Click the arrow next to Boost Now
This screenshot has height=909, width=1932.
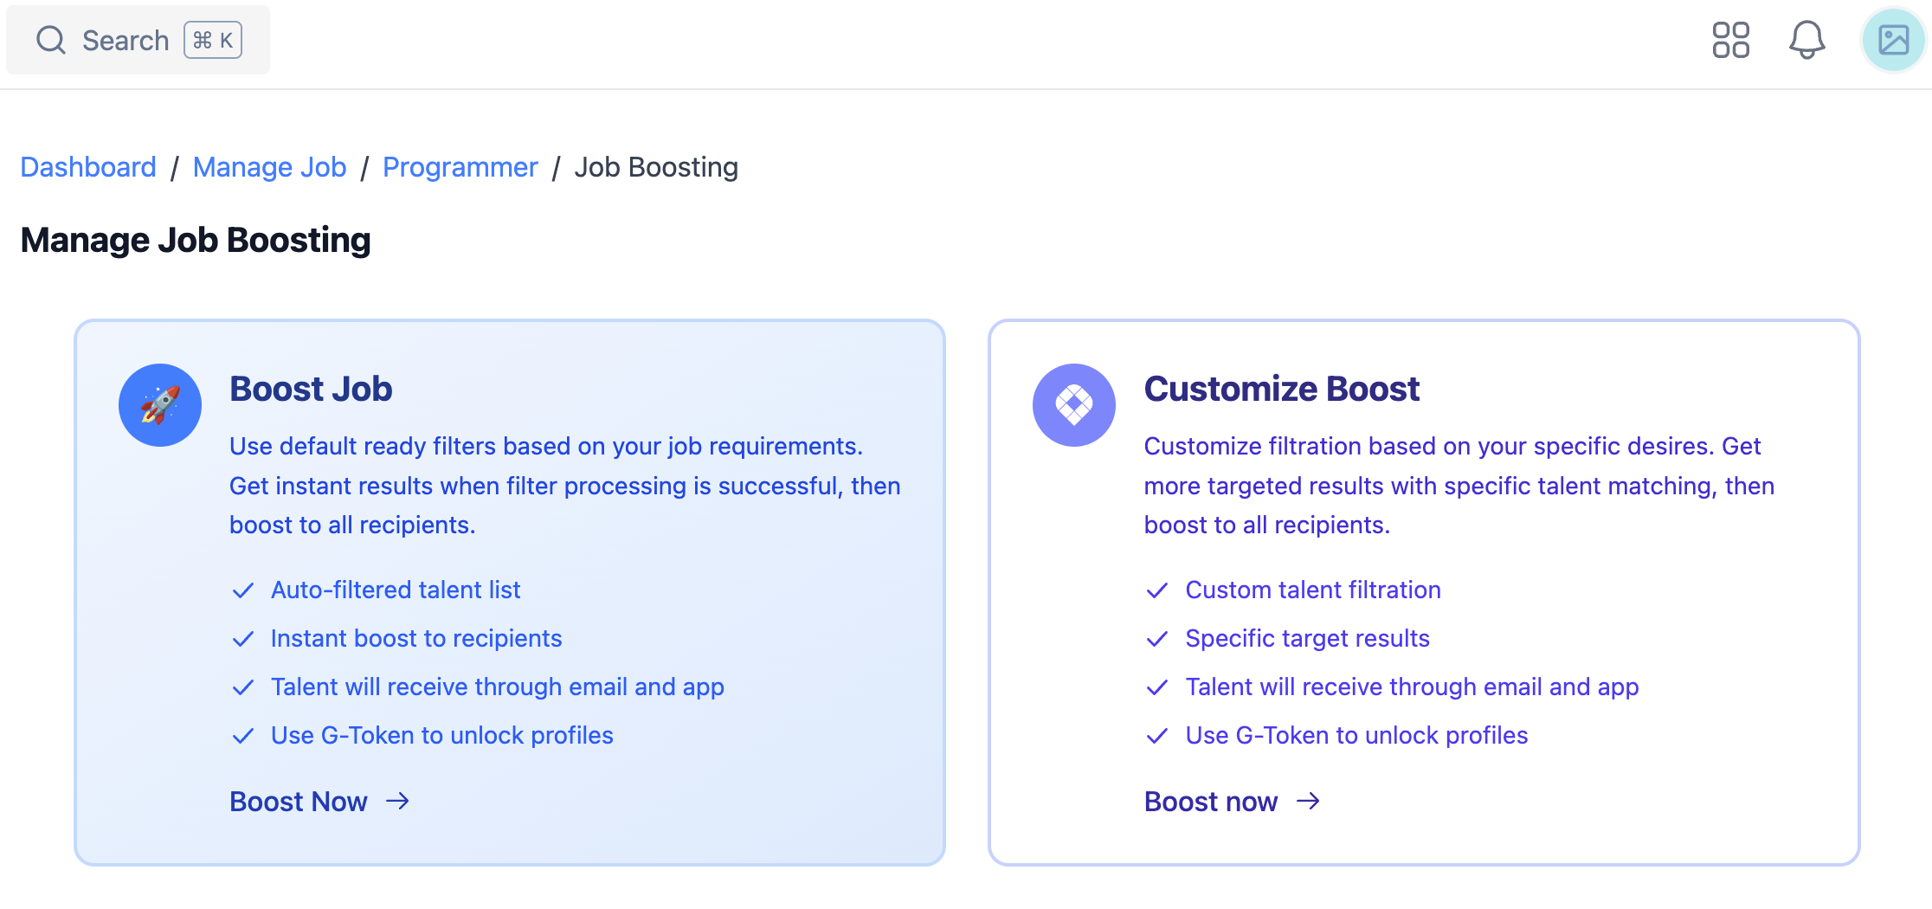coord(397,802)
